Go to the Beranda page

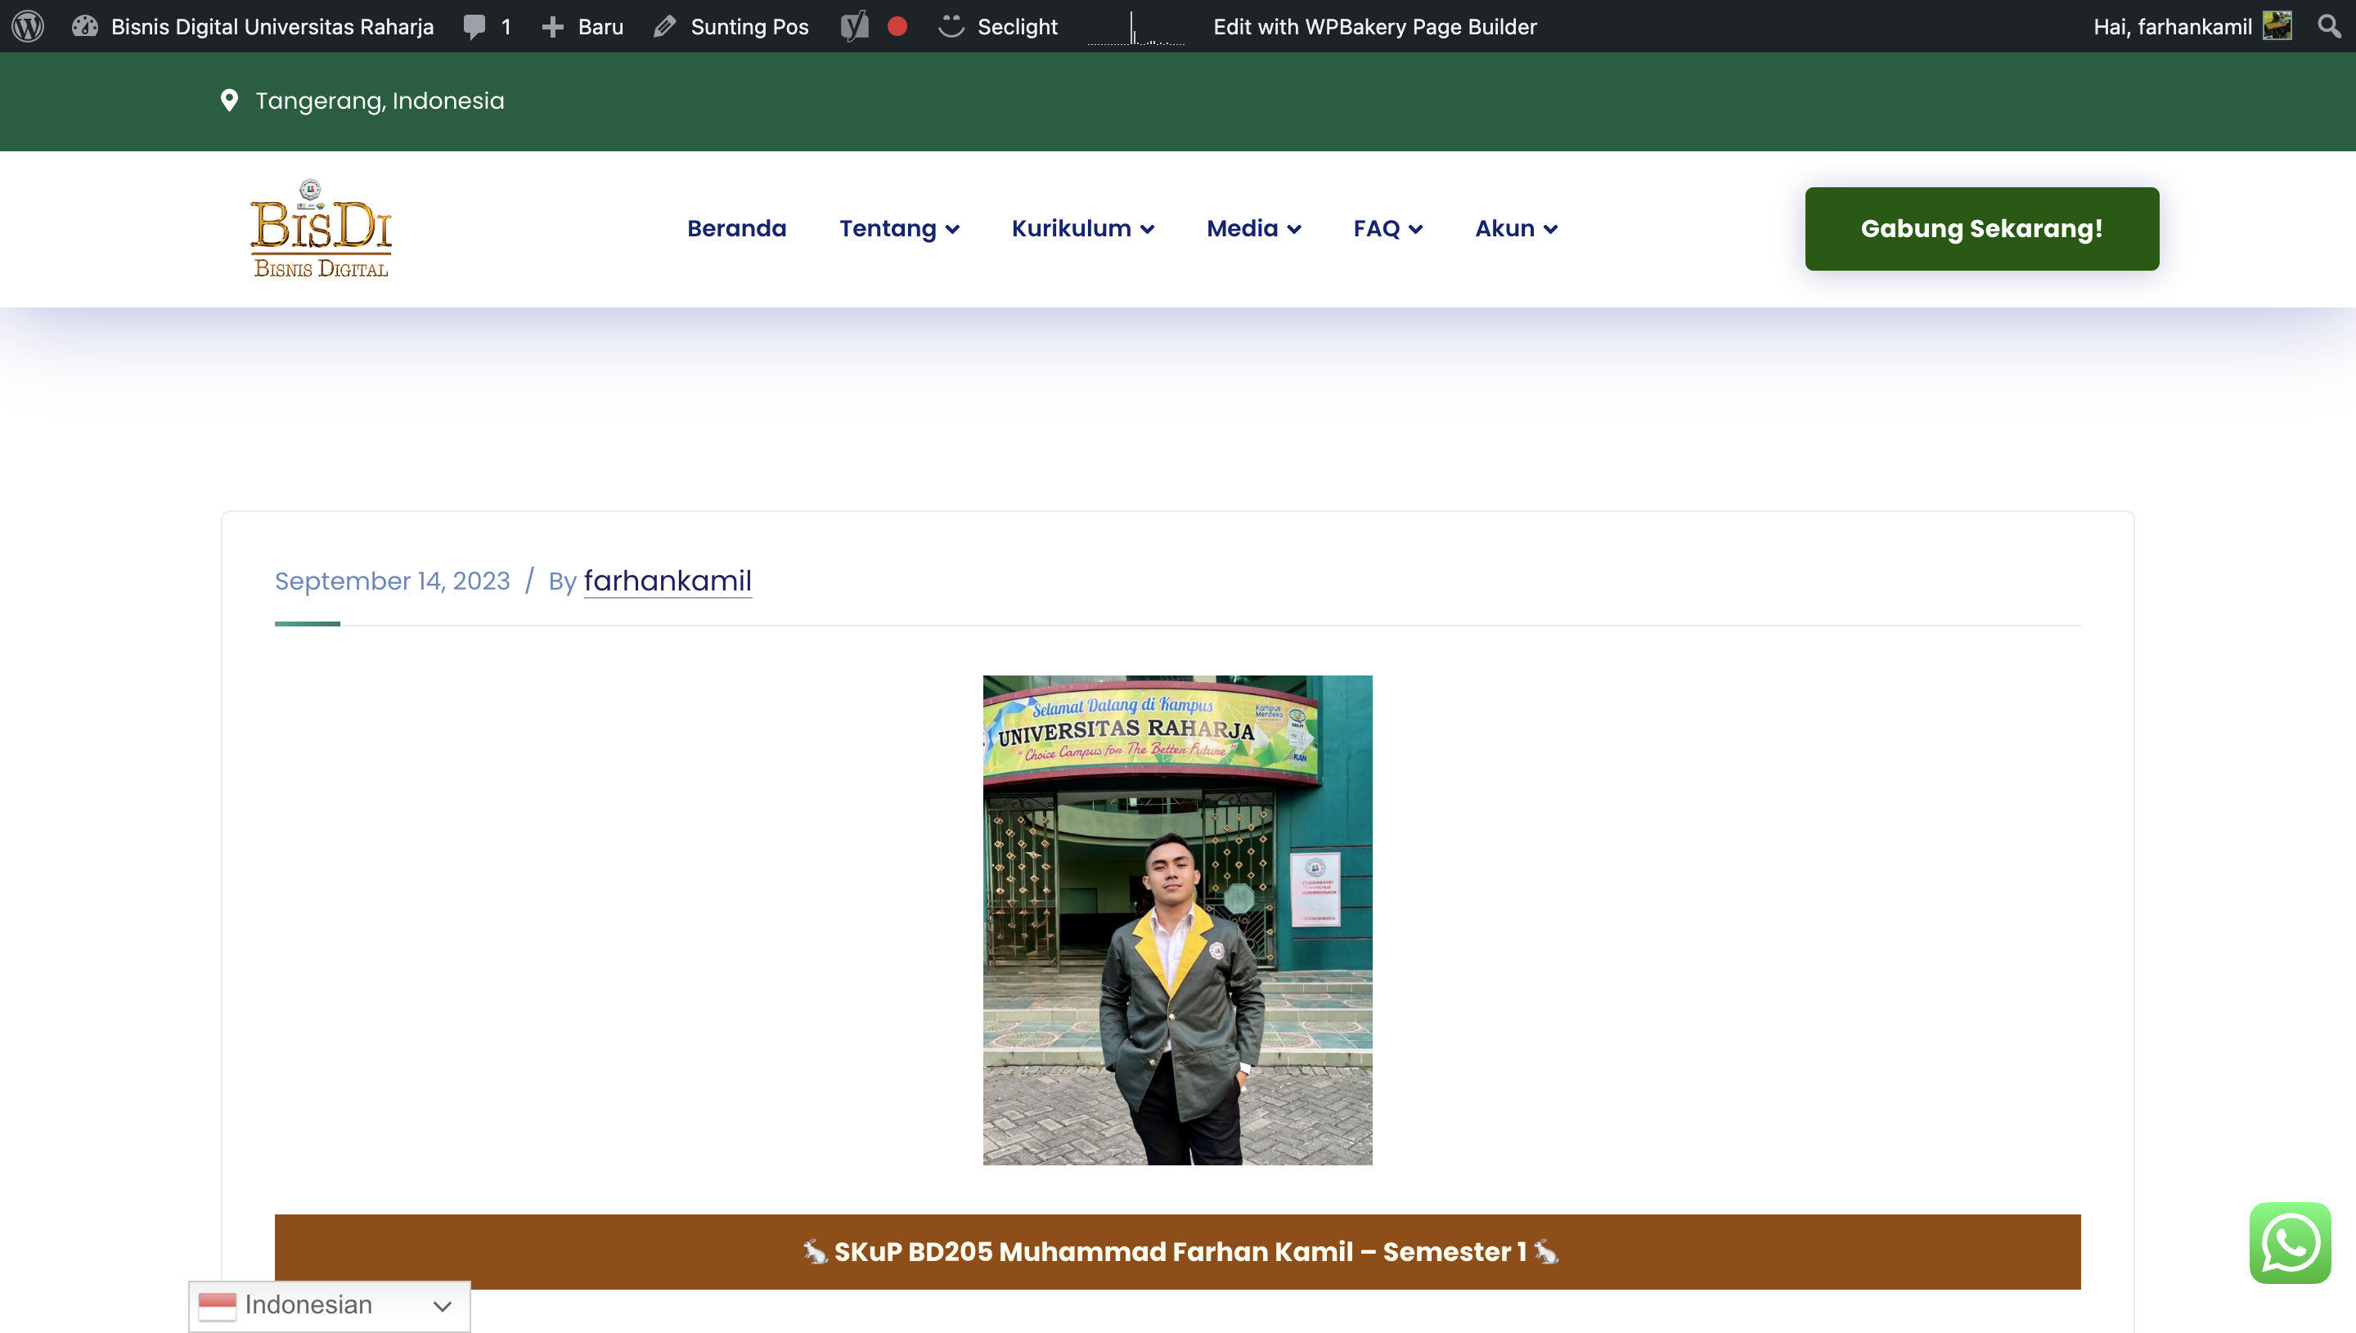[737, 228]
